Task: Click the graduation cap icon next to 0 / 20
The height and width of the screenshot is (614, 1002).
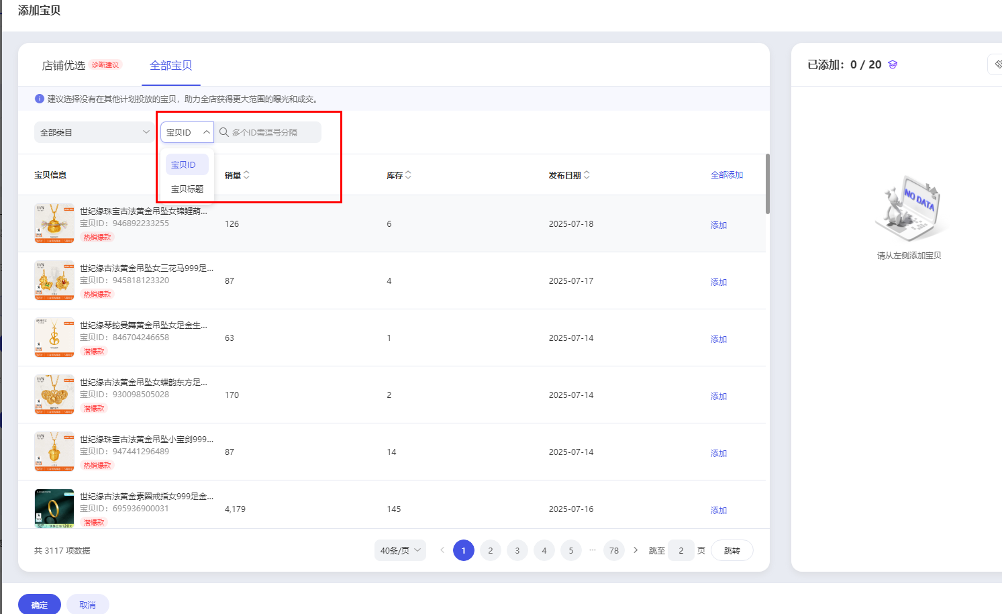Action: click(x=893, y=65)
